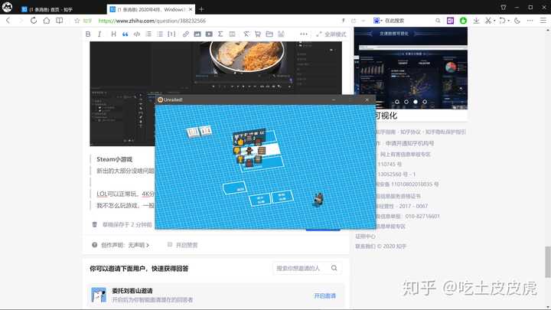Viewport: 551px width, 310px height.
Task: Open the browser profile avatar
Action: [x=7, y=7]
